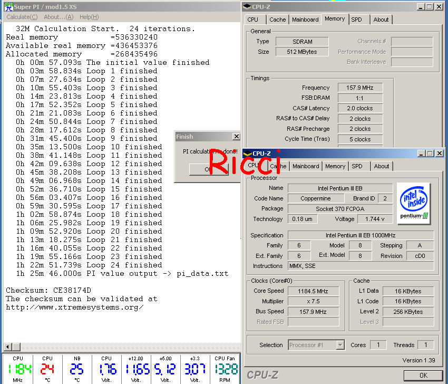Open About tab in back CPU-Z window

coord(381,20)
